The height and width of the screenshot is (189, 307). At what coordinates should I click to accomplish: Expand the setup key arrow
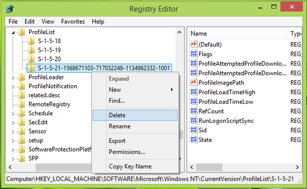point(13,141)
